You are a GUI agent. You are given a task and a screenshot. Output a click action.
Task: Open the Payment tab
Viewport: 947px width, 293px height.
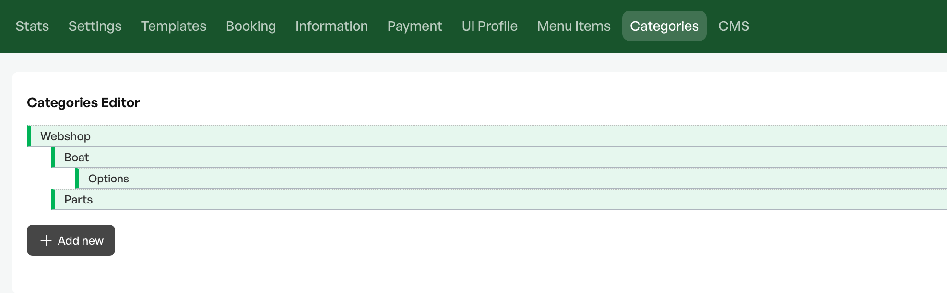[415, 26]
